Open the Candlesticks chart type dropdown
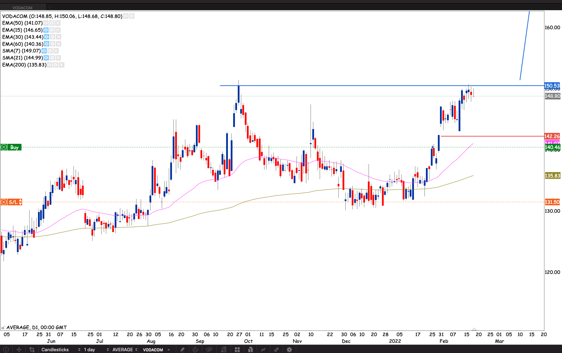The height and width of the screenshot is (353, 562). coord(60,349)
